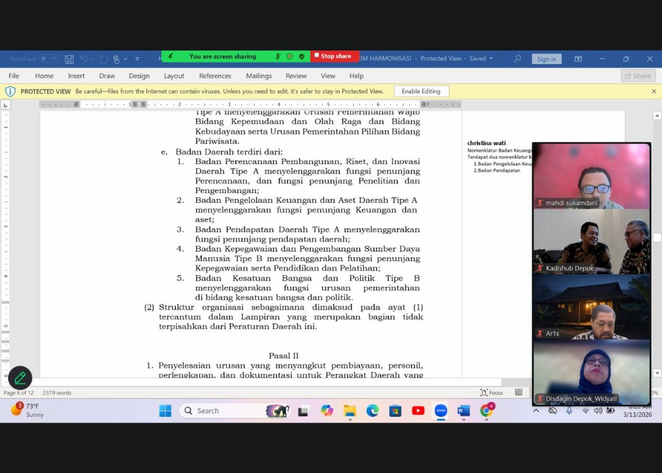Image resolution: width=662 pixels, height=473 pixels.
Task: Toggle the AutoSave switch
Action: [49, 59]
